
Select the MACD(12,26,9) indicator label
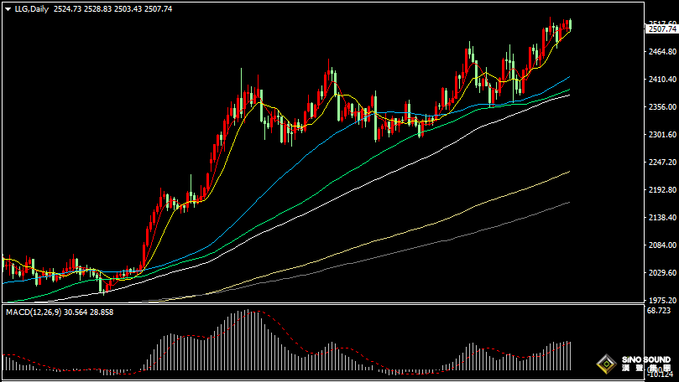[x=31, y=312]
